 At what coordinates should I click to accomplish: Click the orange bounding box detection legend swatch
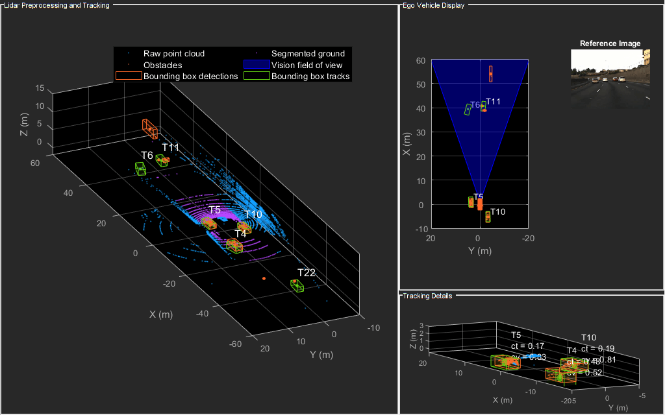pos(129,76)
